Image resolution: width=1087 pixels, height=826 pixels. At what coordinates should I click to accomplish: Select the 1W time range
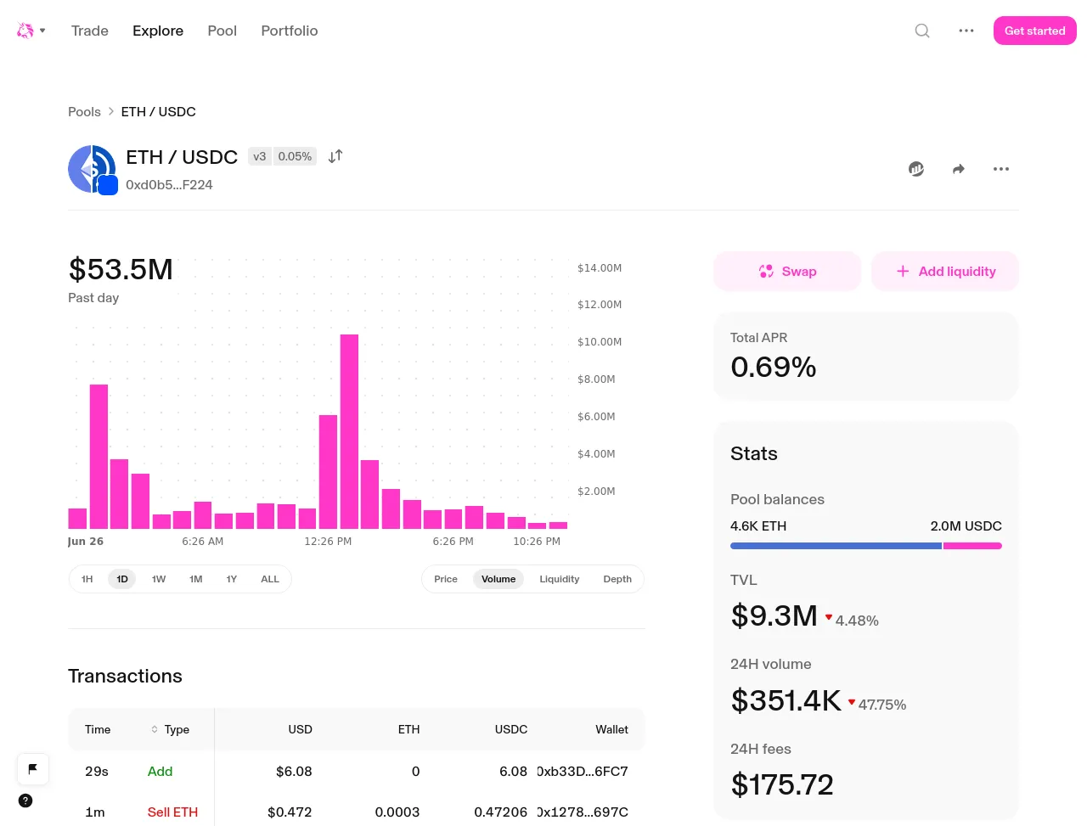tap(159, 579)
